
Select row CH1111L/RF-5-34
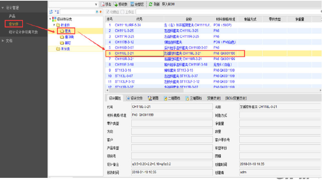coord(213,25)
